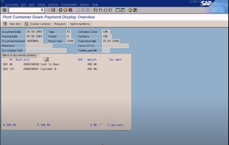Click the Document Date field
The image size is (229, 145).
coord(34,32)
